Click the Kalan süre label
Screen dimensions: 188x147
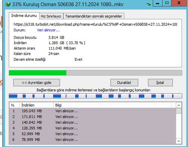[22, 53]
